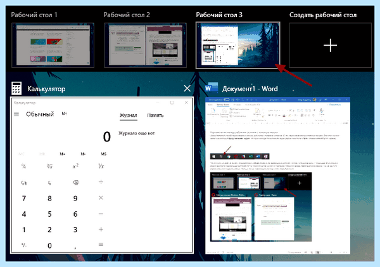Viewport: 380px width, 267px height.
Task: Click the M+ memory add button
Action: (x=62, y=154)
